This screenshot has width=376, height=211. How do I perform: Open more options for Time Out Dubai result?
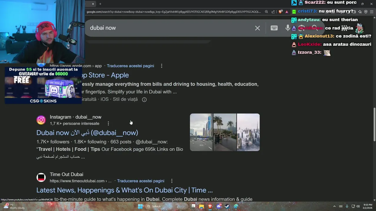point(172,181)
